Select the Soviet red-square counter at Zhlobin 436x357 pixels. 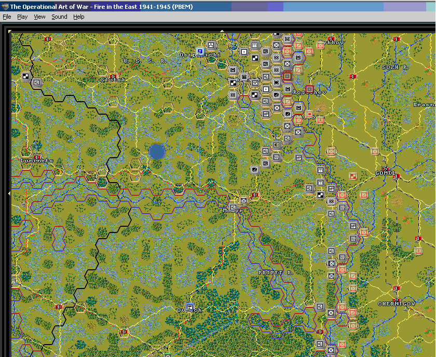(x=309, y=114)
